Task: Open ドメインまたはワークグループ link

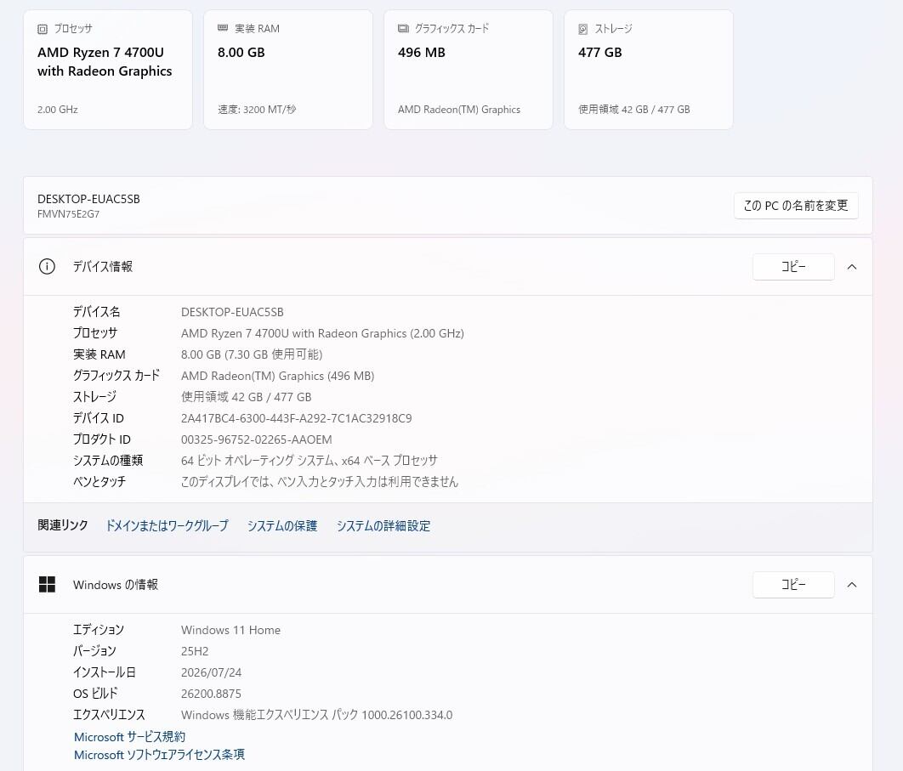Action: pyautogui.click(x=167, y=525)
